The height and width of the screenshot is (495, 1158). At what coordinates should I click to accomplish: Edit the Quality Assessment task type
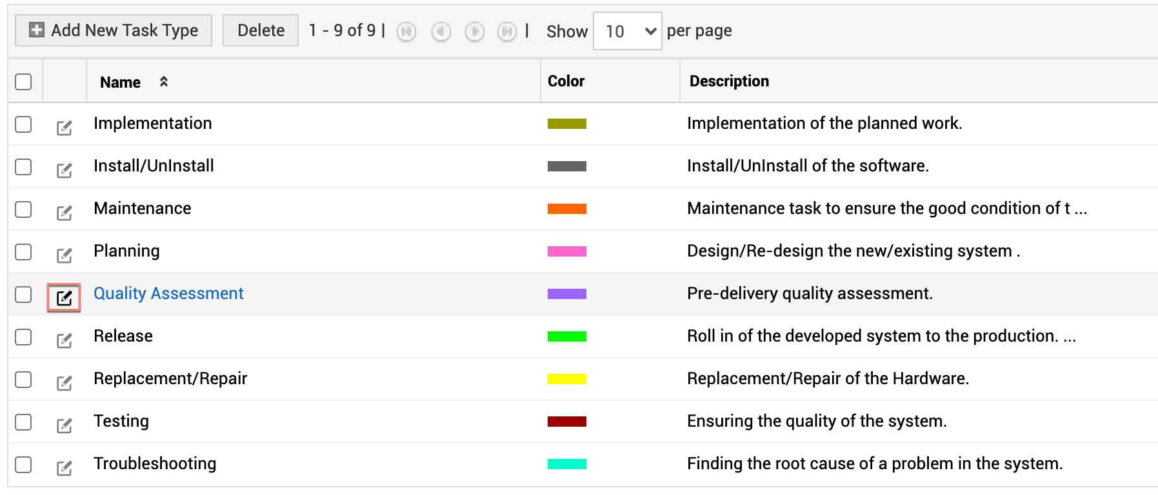tap(64, 298)
